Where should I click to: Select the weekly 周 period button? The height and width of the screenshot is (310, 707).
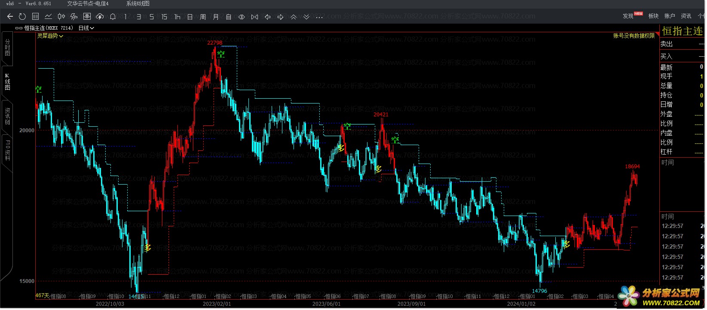(x=203, y=17)
